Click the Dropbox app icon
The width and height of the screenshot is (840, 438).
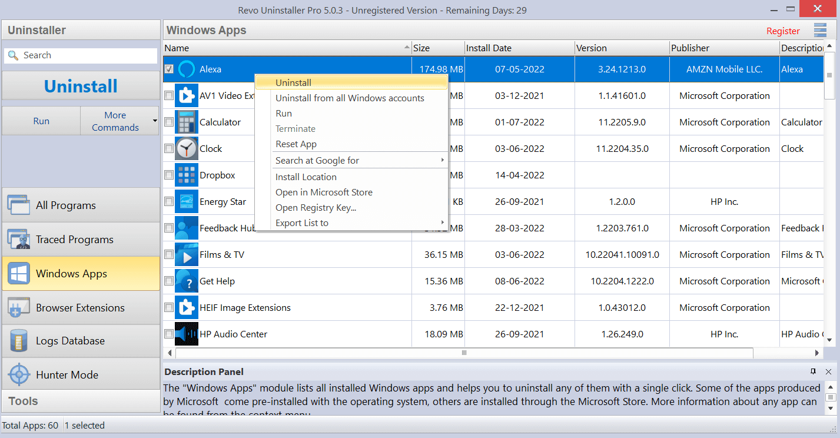(x=187, y=175)
